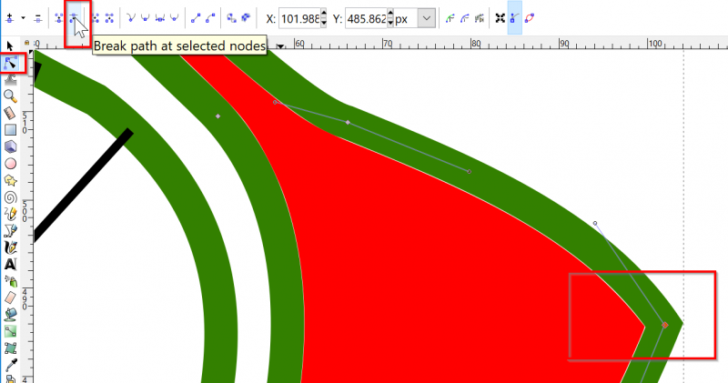The height and width of the screenshot is (383, 728).
Task: Select the Spiral tool
Action: coord(11,197)
